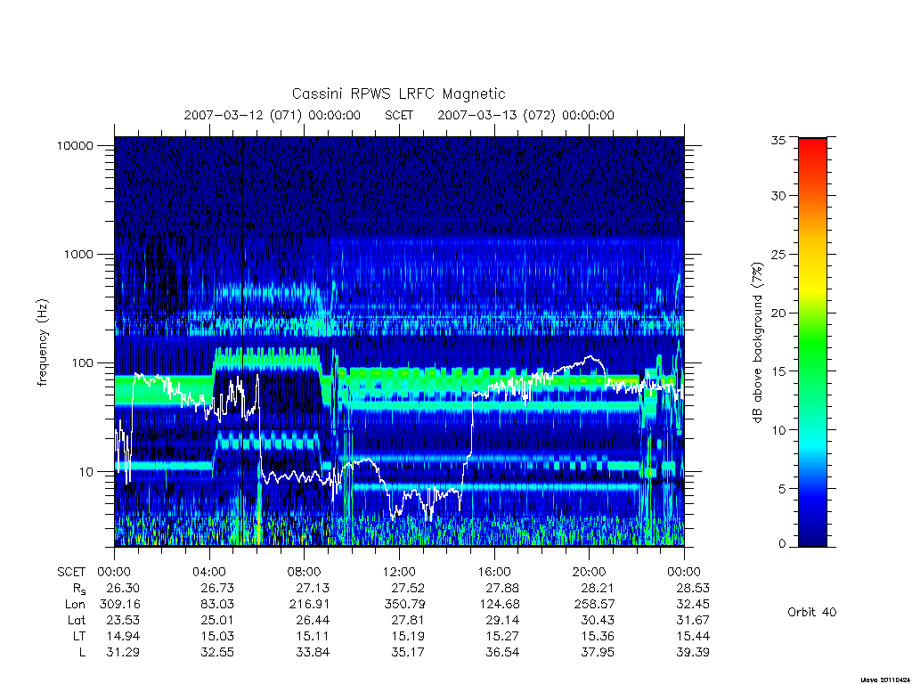Click the local time value "15.44"
Viewport: 912px width, 684px height.
693,636
